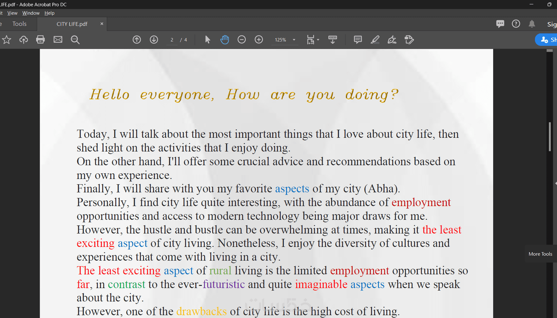557x318 pixels.
Task: Close the CITY LIFE.pdf tab
Action: pos(102,24)
